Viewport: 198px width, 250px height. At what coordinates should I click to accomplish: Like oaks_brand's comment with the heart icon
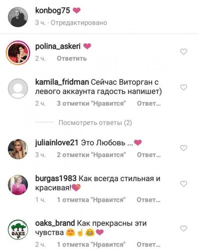[183, 228]
